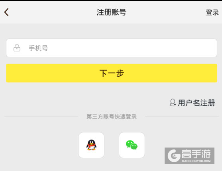This screenshot has width=222, height=171.
Task: Open the 登录 login page link
Action: coord(212,12)
